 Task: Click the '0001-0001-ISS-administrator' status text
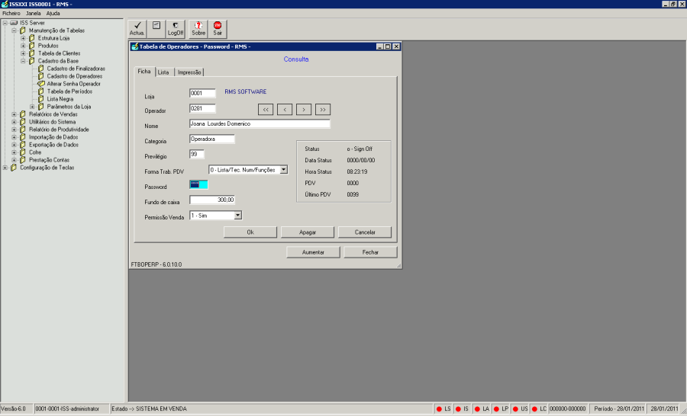[67, 409]
